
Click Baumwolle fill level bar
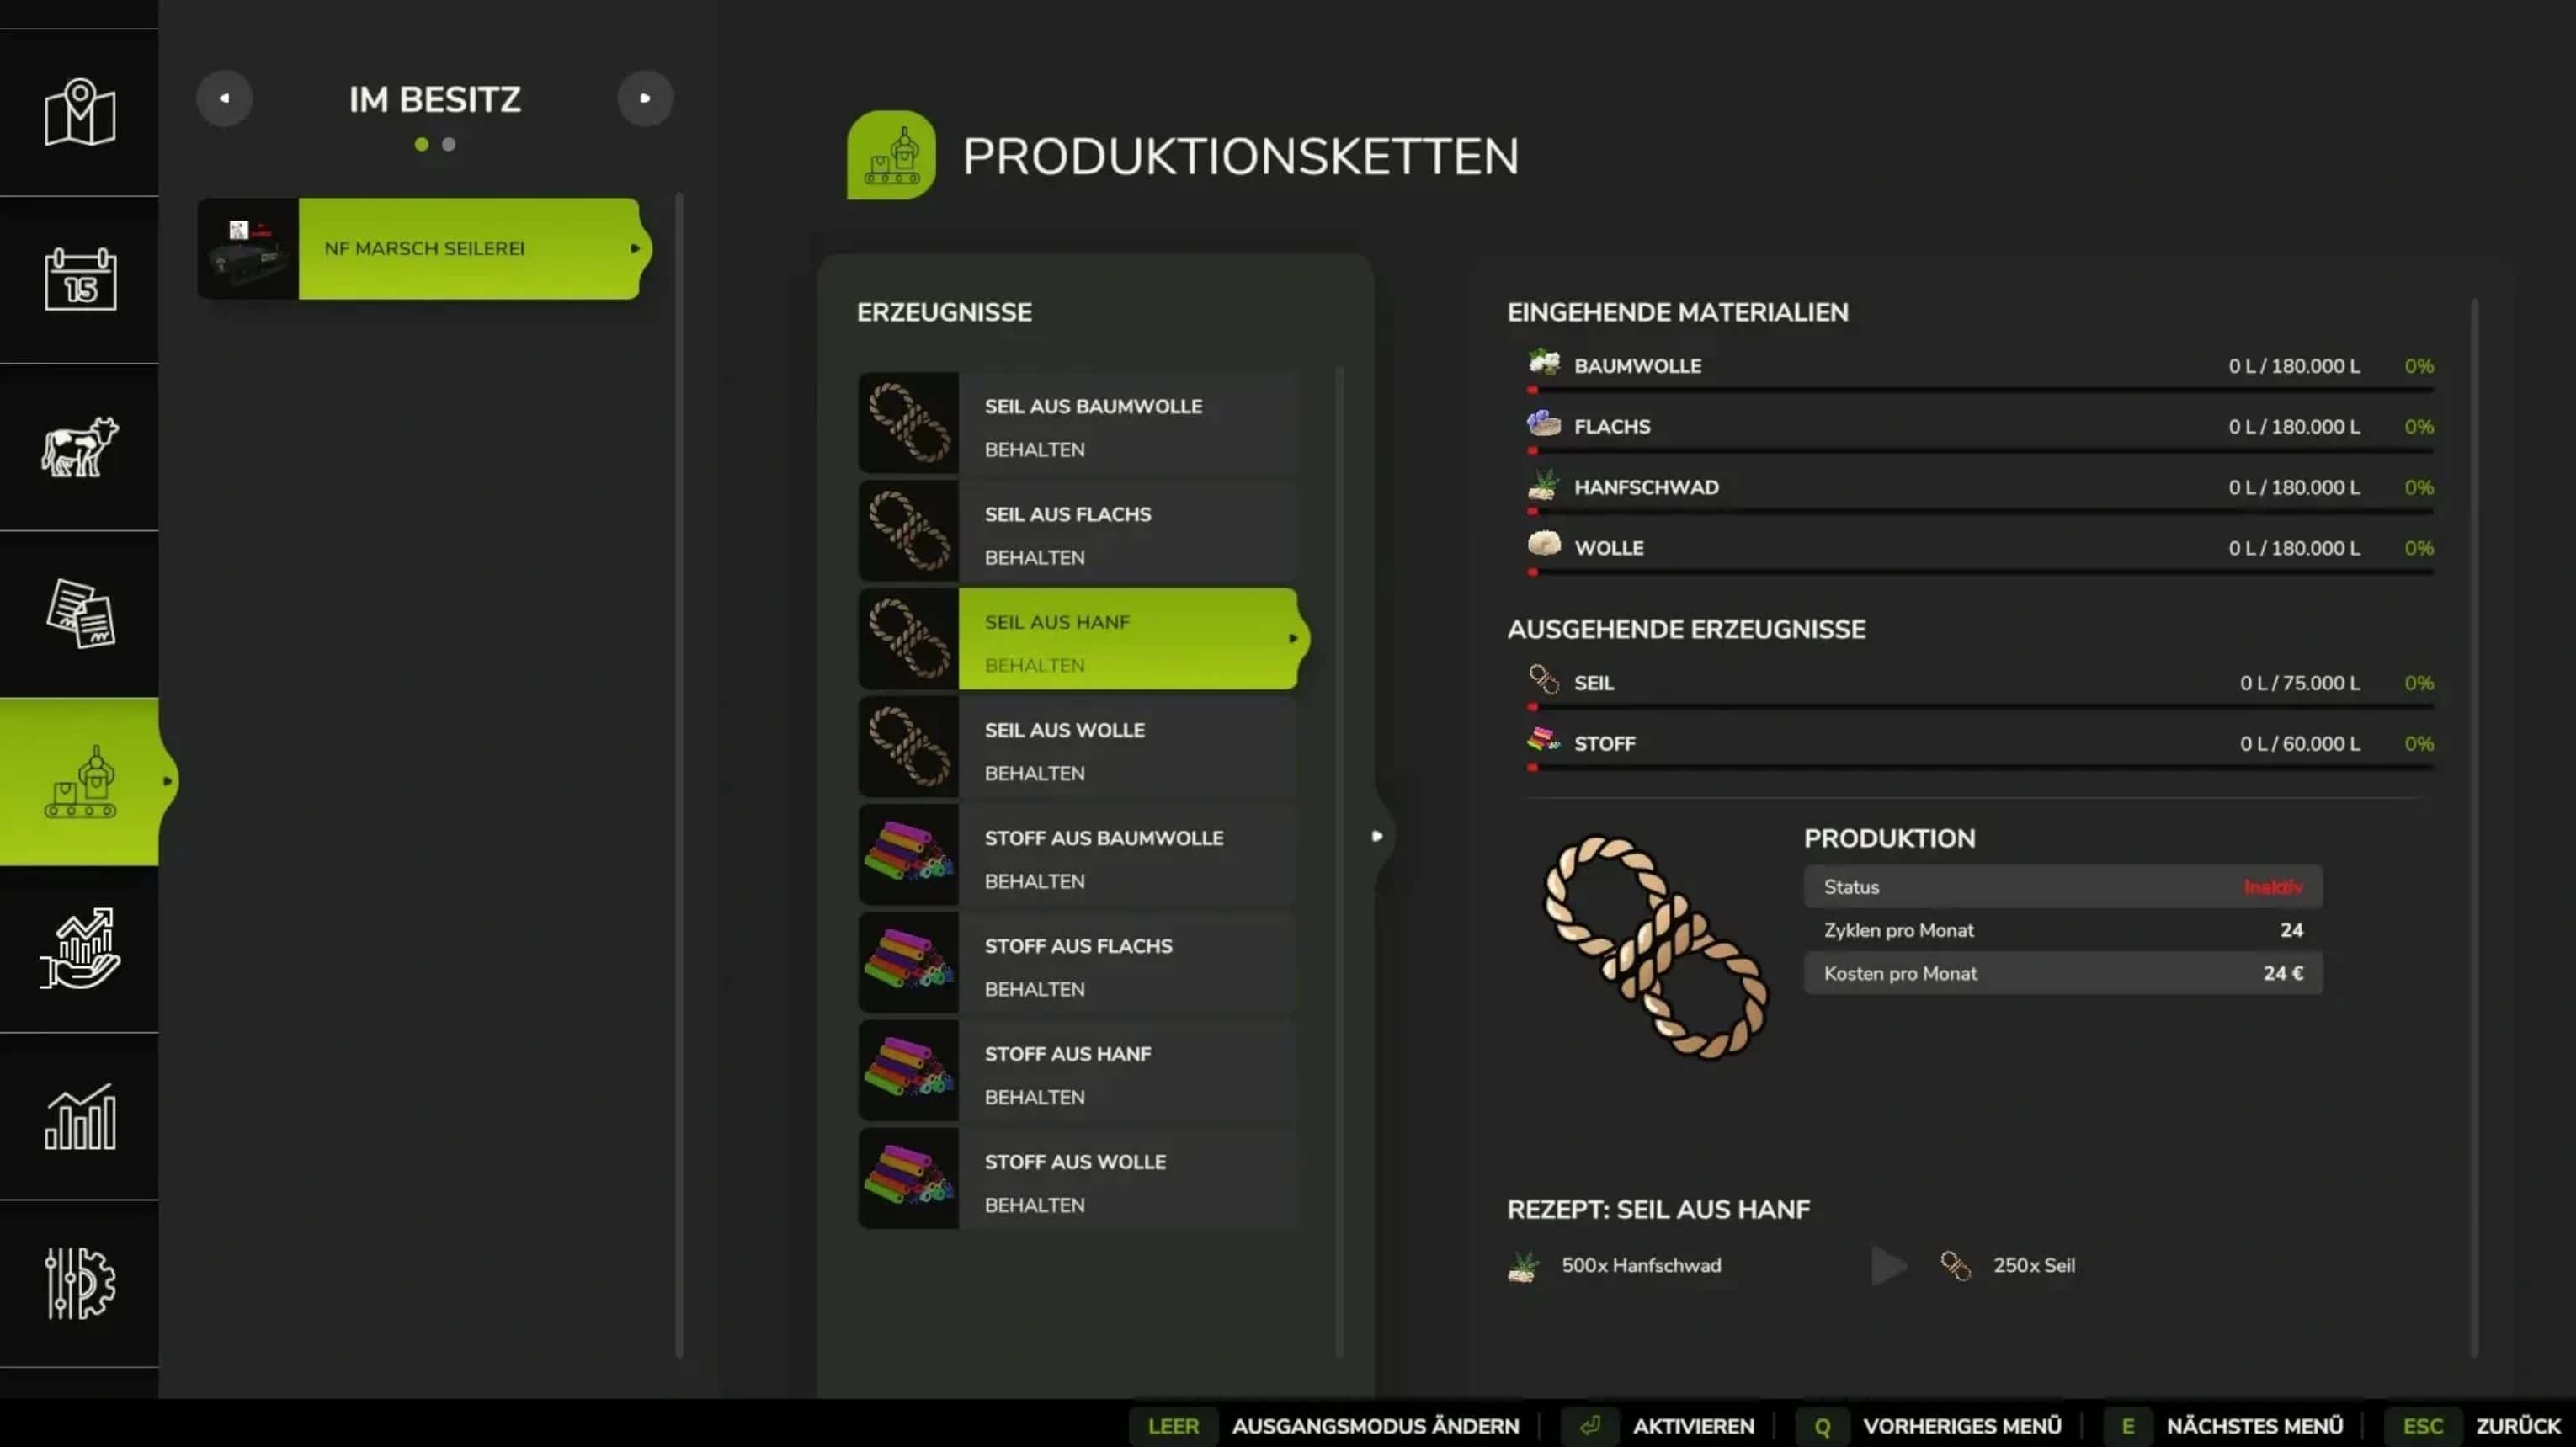(1980, 390)
